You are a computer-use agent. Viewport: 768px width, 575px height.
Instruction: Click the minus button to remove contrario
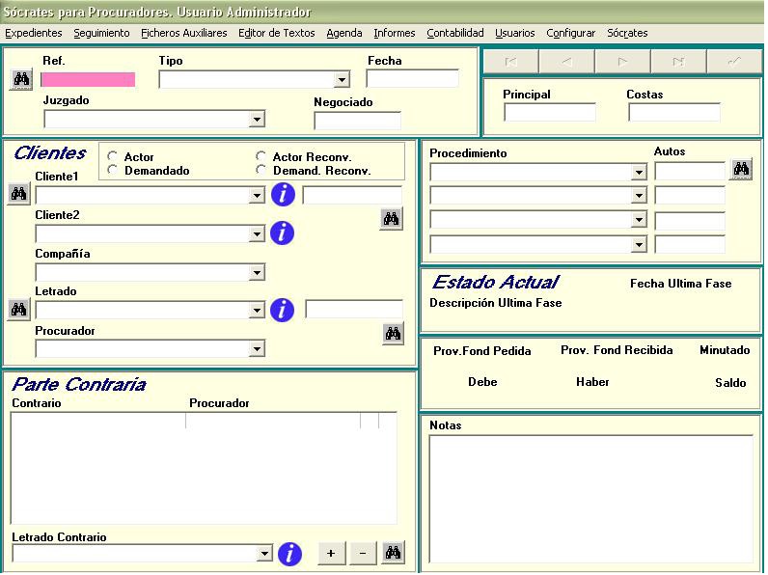pos(363,554)
